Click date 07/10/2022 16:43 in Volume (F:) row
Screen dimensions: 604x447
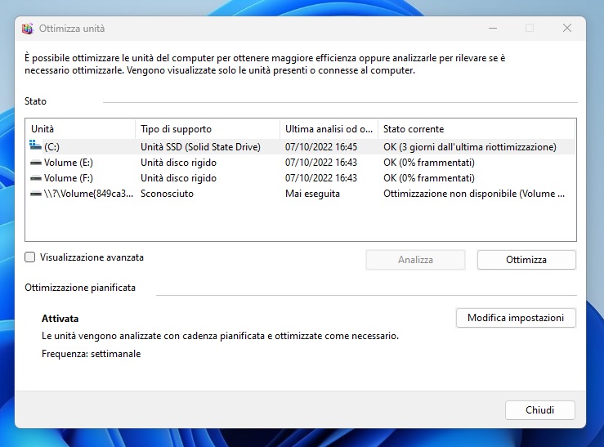(321, 178)
